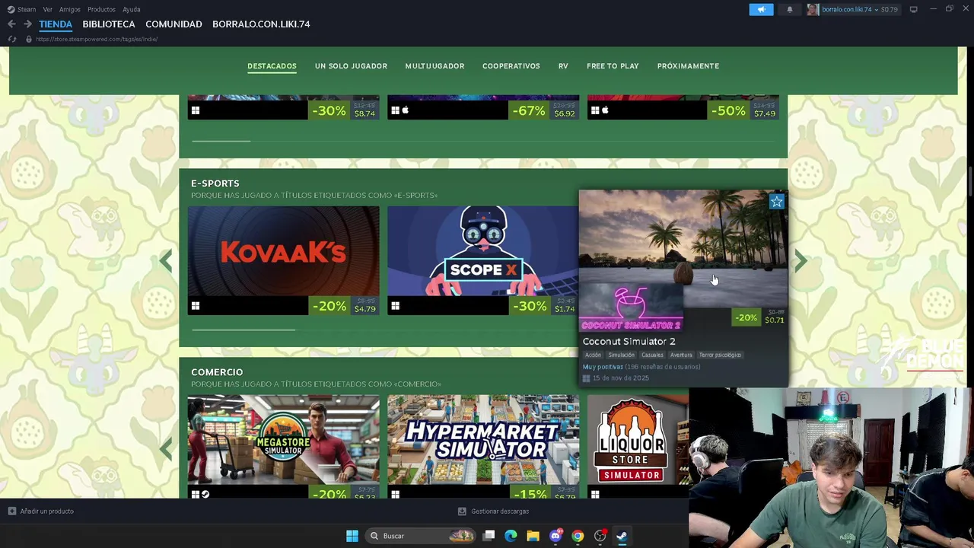The width and height of the screenshot is (974, 548).
Task: Go to the COMUNIDAD section
Action: pyautogui.click(x=173, y=24)
